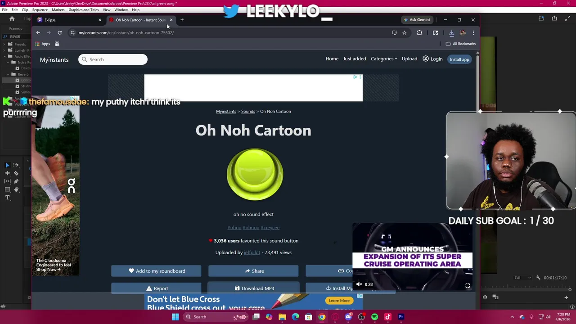Image resolution: width=576 pixels, height=324 pixels.
Task: Bookmark this page with the star icon
Action: 404,32
